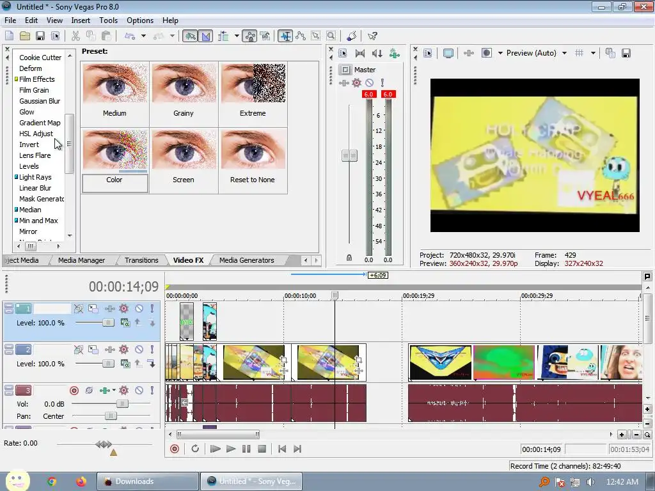Click Play From Start button
Image resolution: width=655 pixels, height=491 pixels.
pos(215,449)
